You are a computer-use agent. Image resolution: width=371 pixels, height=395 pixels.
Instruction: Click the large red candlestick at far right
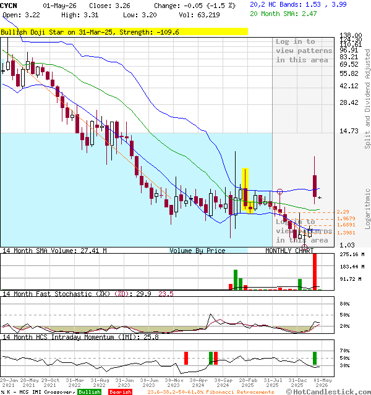(315, 186)
